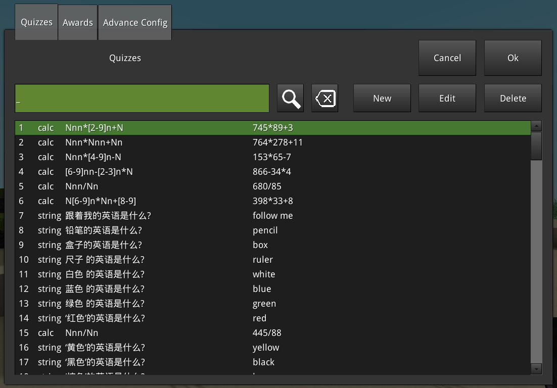Create a quiz with the New button
Image resolution: width=557 pixels, height=388 pixels.
point(382,98)
